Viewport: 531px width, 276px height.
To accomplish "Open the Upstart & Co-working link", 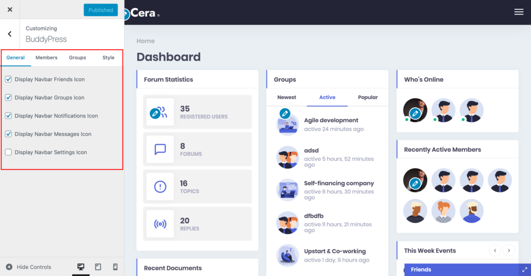I will tap(335, 251).
